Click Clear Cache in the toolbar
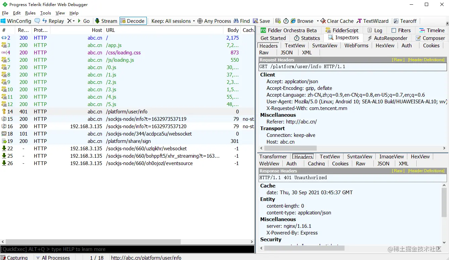Viewport: 449px width, 260px height. 337,21
